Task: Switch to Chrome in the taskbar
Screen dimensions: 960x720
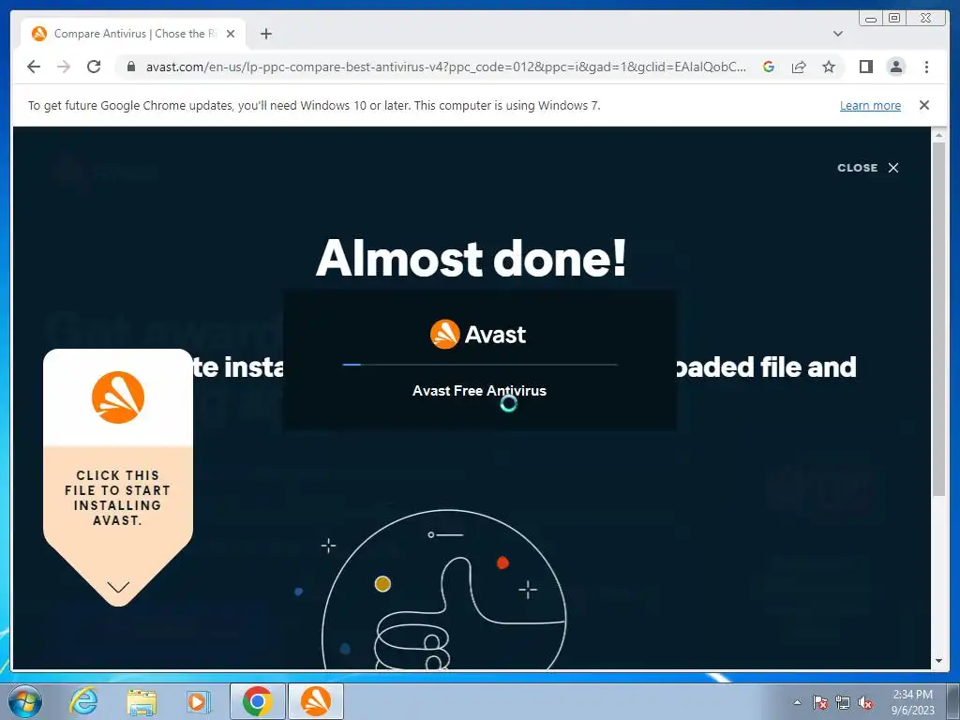Action: [x=257, y=701]
